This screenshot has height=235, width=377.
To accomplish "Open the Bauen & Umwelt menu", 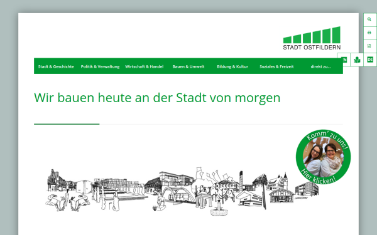I will [x=188, y=66].
